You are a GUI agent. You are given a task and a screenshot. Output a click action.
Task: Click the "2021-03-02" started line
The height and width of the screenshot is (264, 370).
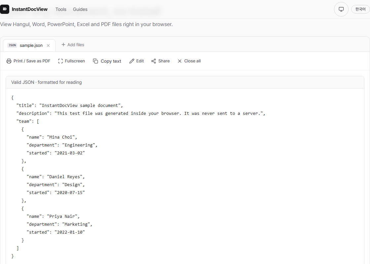[55, 153]
